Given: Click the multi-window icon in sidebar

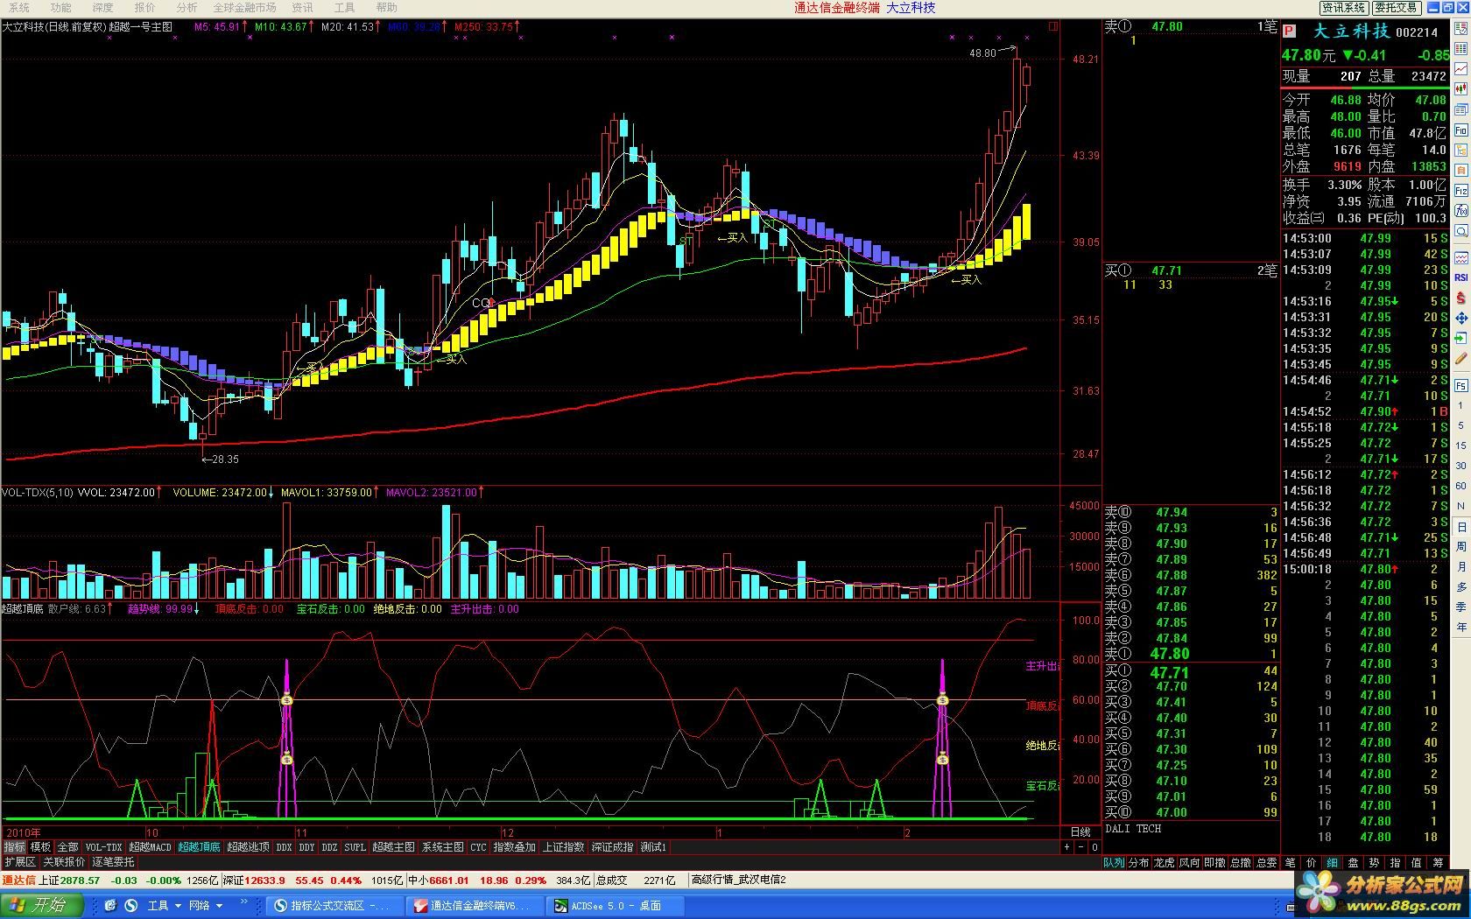Looking at the screenshot, I should click(x=1461, y=109).
